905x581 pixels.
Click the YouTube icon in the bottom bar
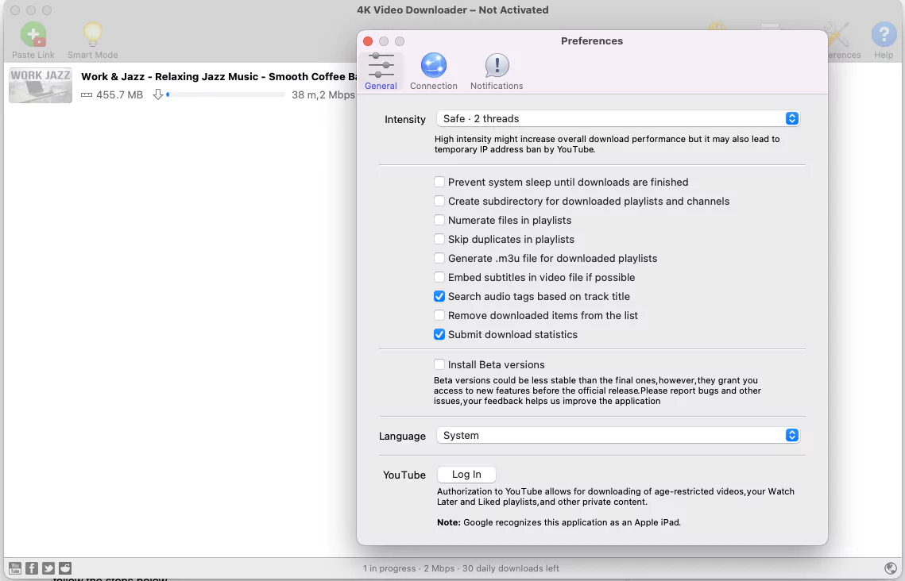coord(14,568)
